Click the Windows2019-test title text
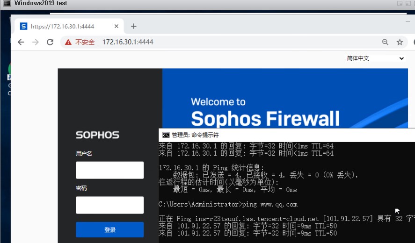The image size is (415, 243). 41,3
